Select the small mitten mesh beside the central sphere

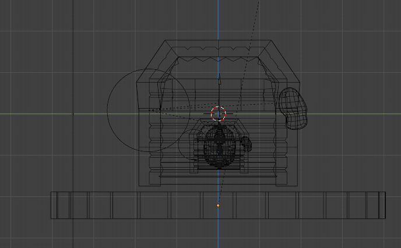[x=246, y=143]
